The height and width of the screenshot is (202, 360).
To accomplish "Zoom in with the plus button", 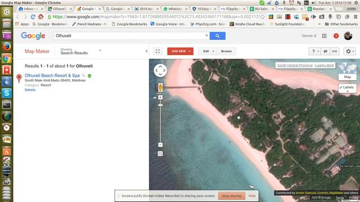I will (160, 97).
